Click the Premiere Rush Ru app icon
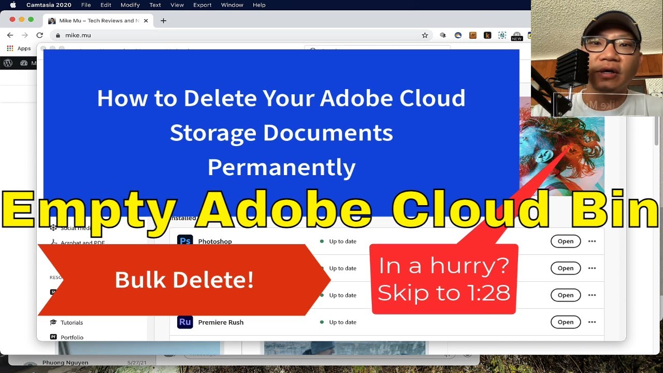 pyautogui.click(x=185, y=322)
